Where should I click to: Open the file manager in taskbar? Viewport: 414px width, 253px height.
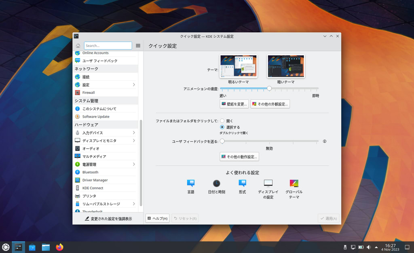(x=46, y=247)
